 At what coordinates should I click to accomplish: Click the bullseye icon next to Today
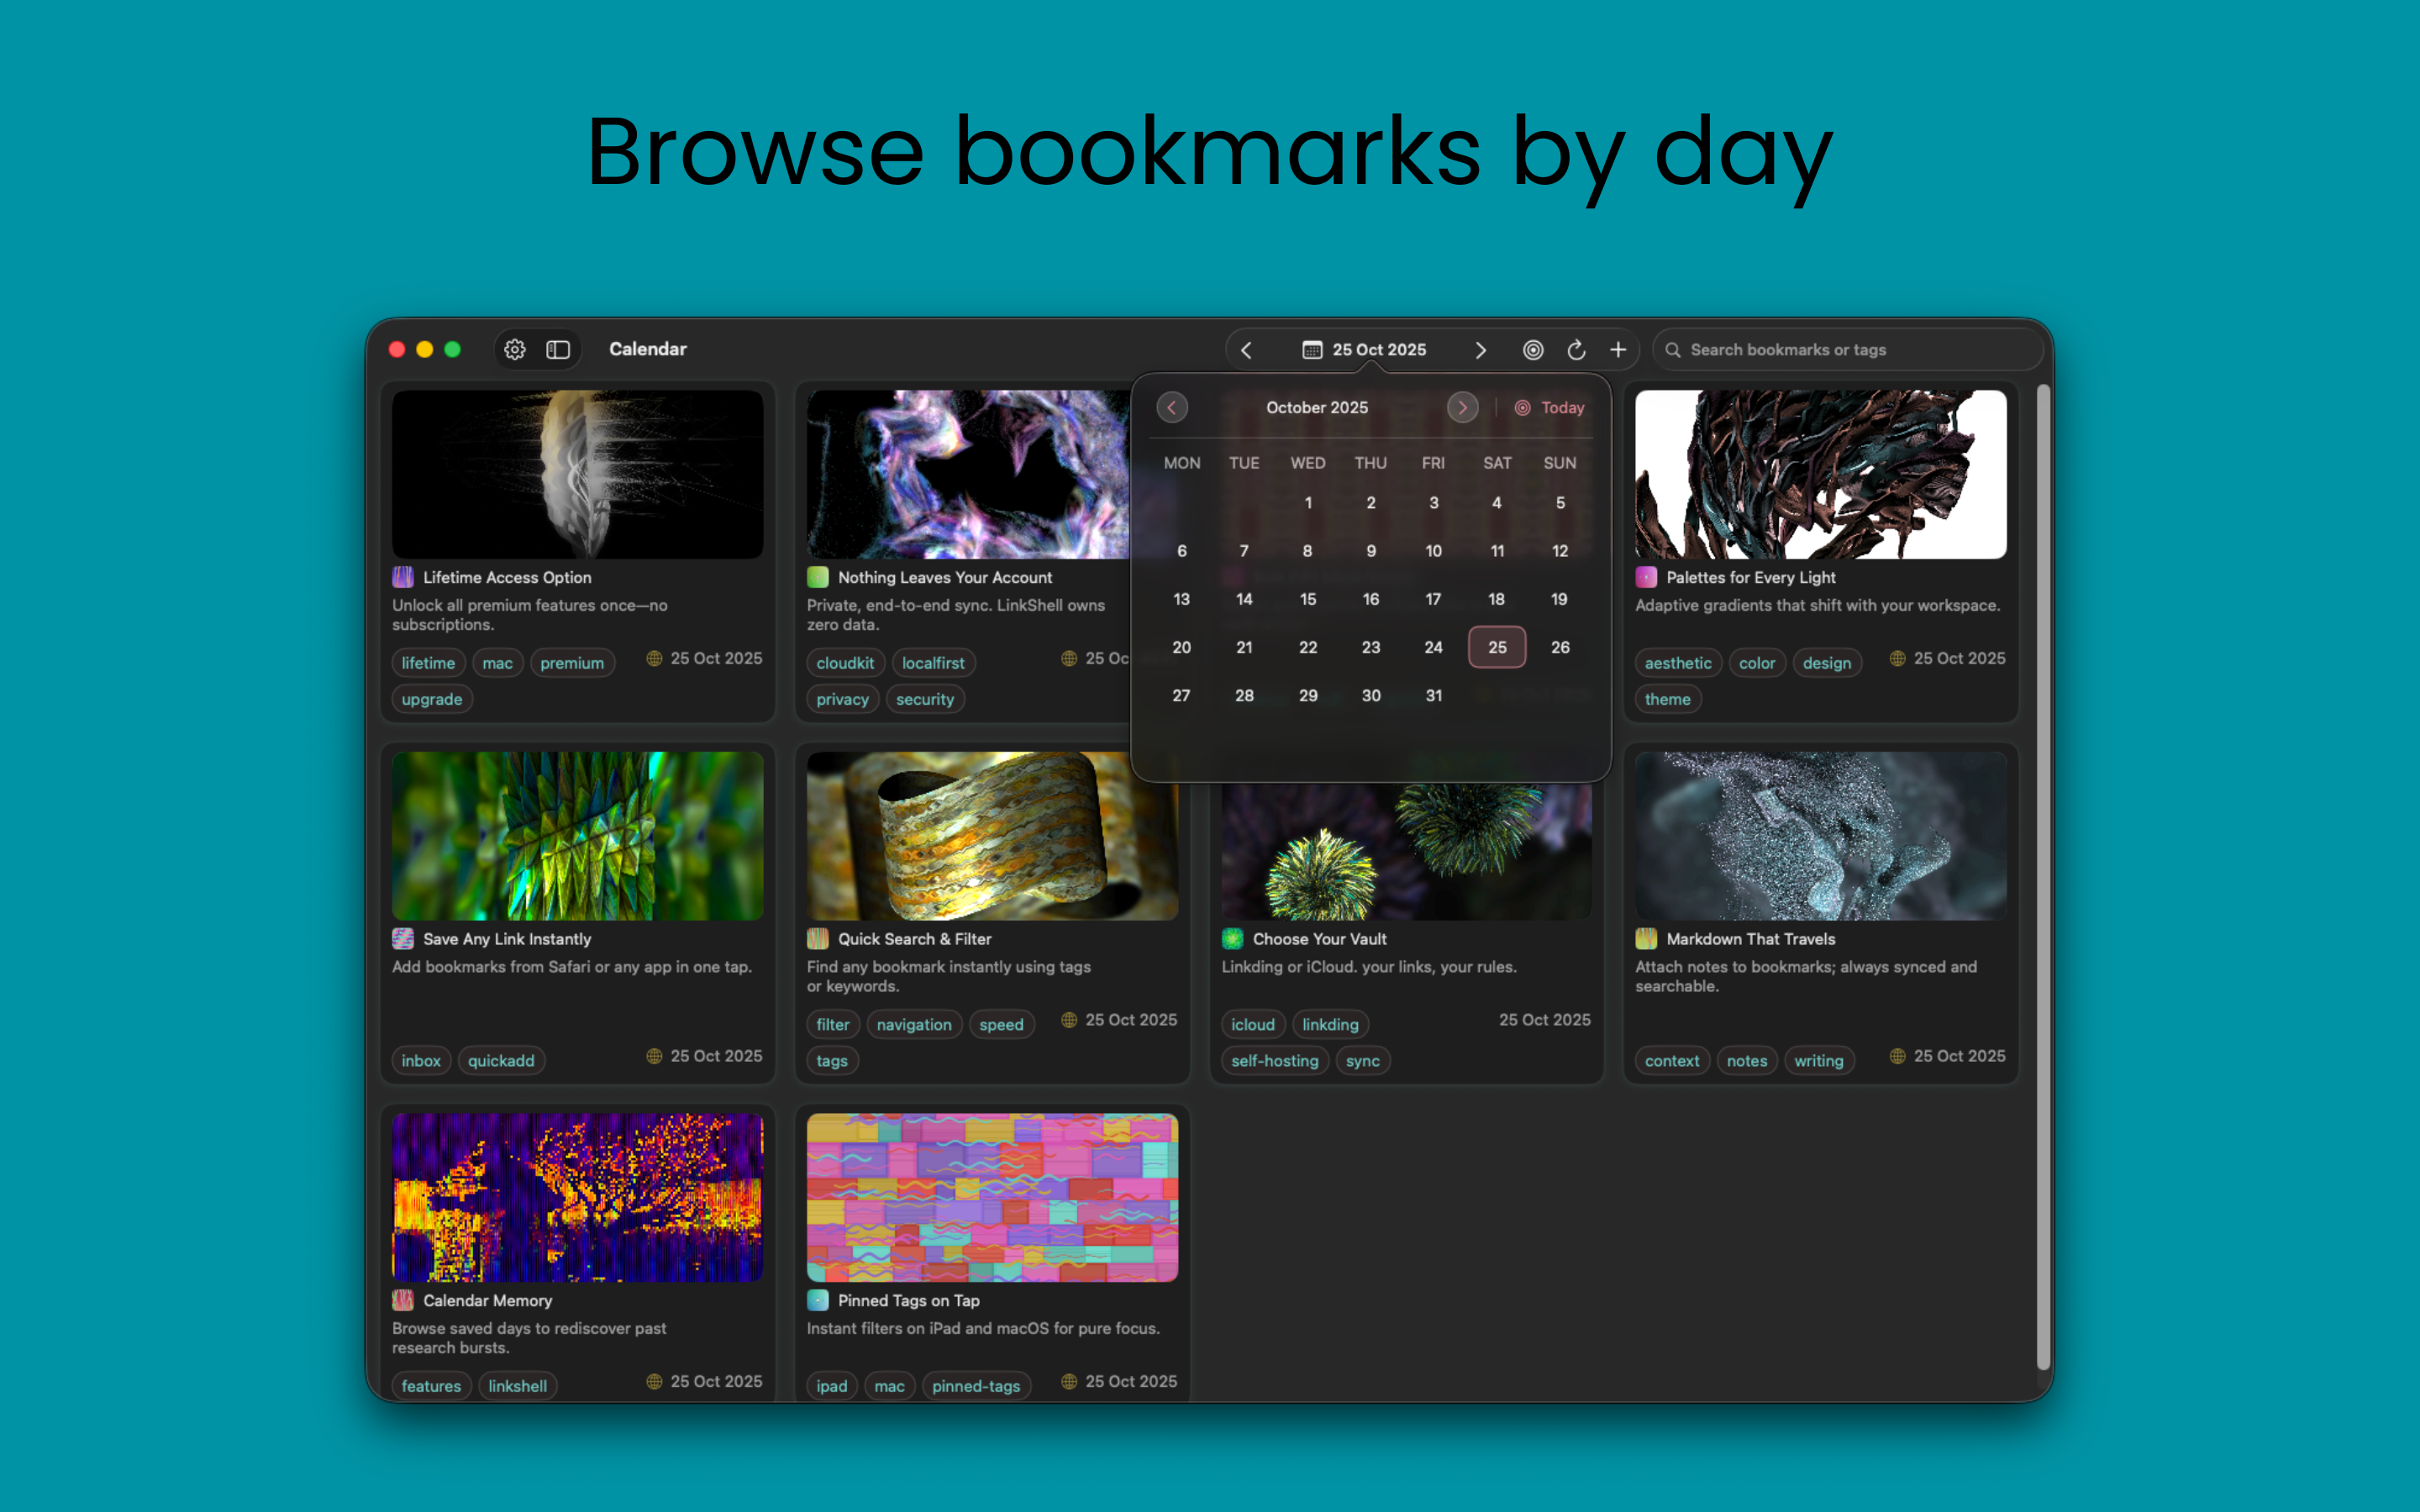(x=1523, y=407)
